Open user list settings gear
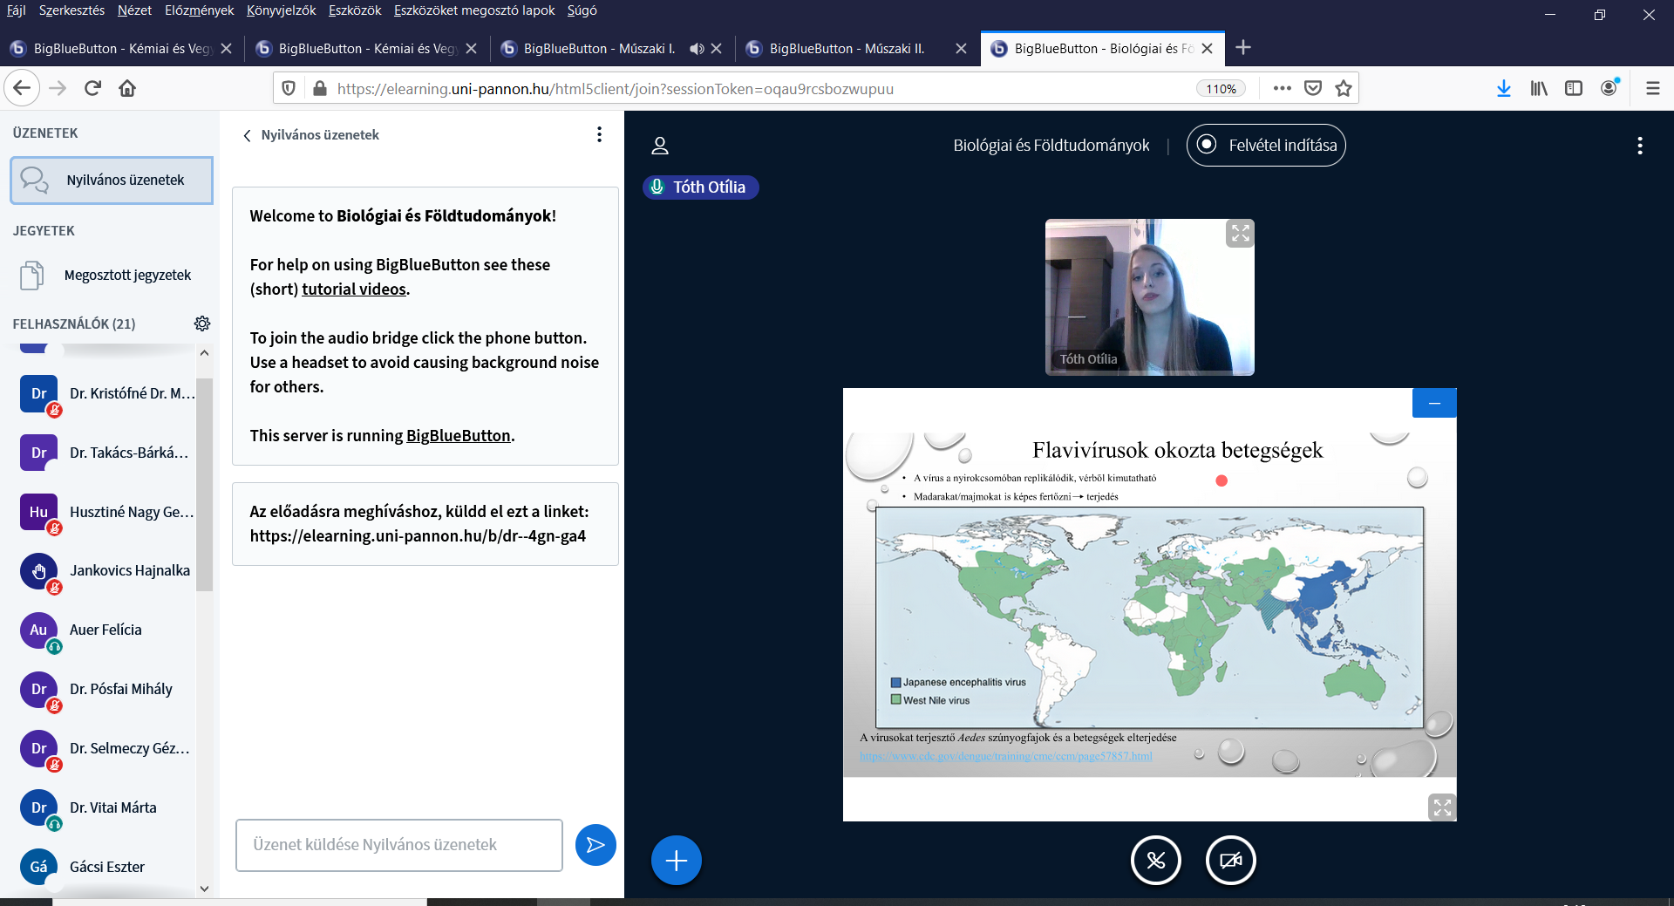 click(x=202, y=324)
